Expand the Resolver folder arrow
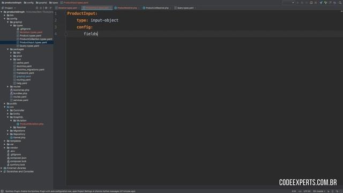 click(11, 128)
